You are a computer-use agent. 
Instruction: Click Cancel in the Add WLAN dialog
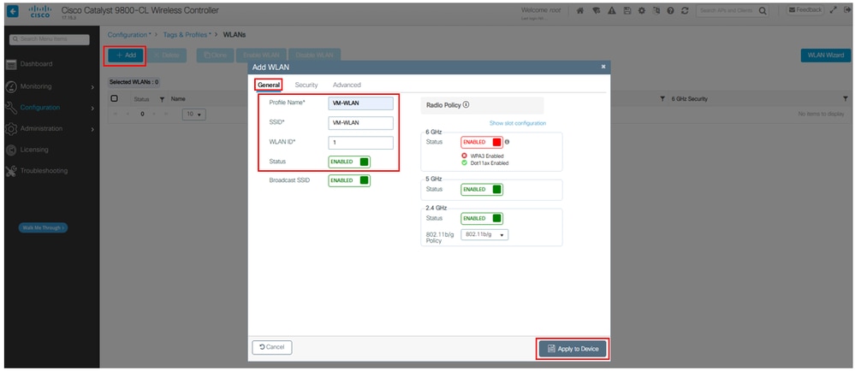point(272,347)
